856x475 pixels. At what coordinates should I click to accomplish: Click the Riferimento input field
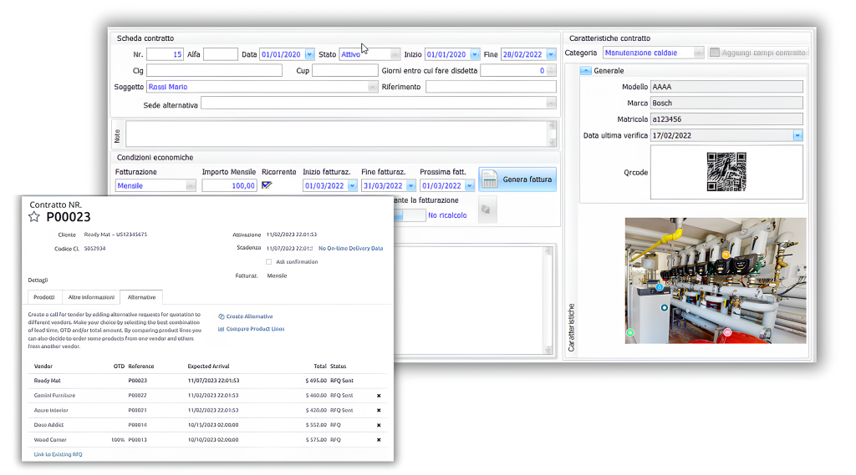pyautogui.click(x=491, y=87)
